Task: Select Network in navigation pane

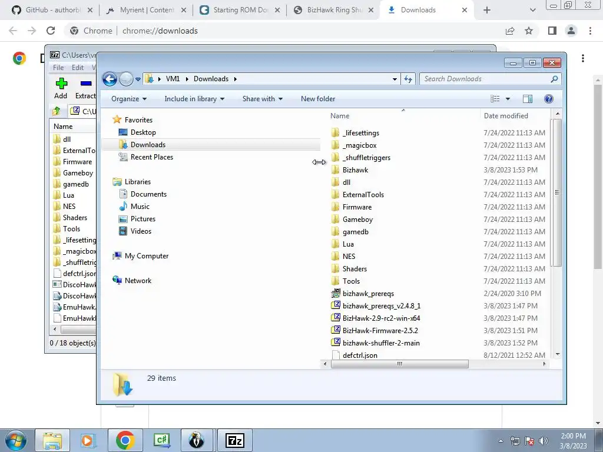Action: coord(138,281)
